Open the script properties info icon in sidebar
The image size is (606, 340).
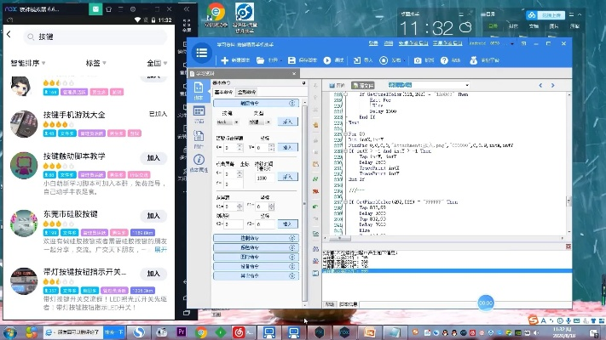[x=199, y=159]
